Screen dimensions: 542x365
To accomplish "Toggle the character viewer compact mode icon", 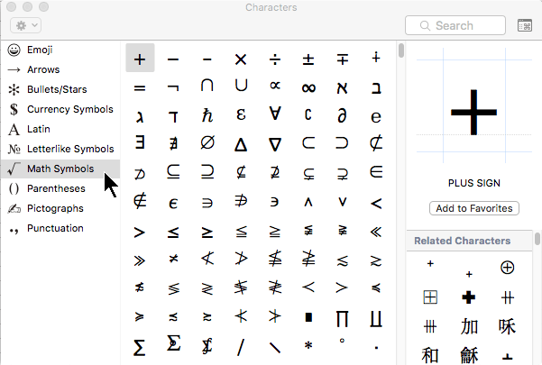I will (524, 25).
